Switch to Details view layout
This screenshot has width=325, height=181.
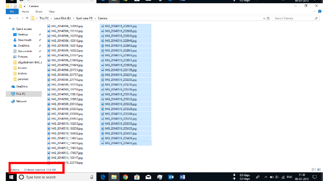tap(314, 170)
